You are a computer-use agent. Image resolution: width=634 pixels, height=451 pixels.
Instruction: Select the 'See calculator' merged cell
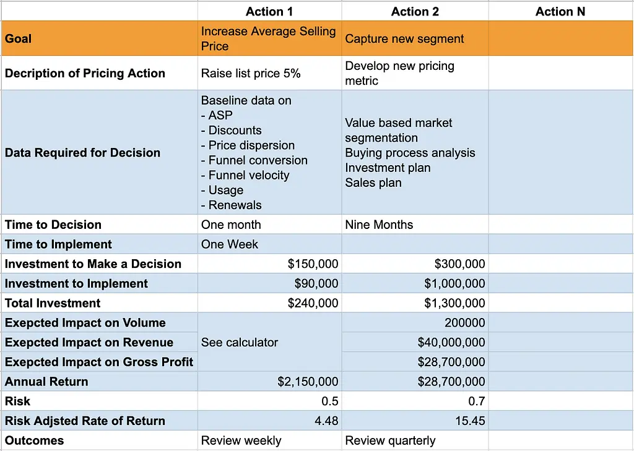click(269, 342)
